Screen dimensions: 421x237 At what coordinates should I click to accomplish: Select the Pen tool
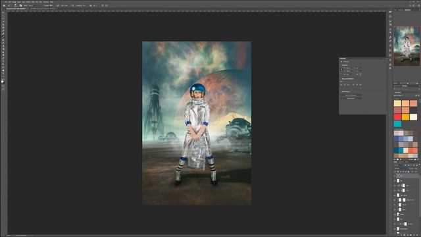pyautogui.click(x=3, y=59)
